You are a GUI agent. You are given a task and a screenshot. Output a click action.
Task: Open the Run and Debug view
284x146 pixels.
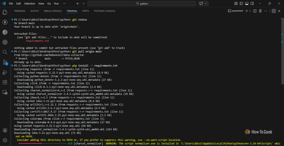coord(5,72)
